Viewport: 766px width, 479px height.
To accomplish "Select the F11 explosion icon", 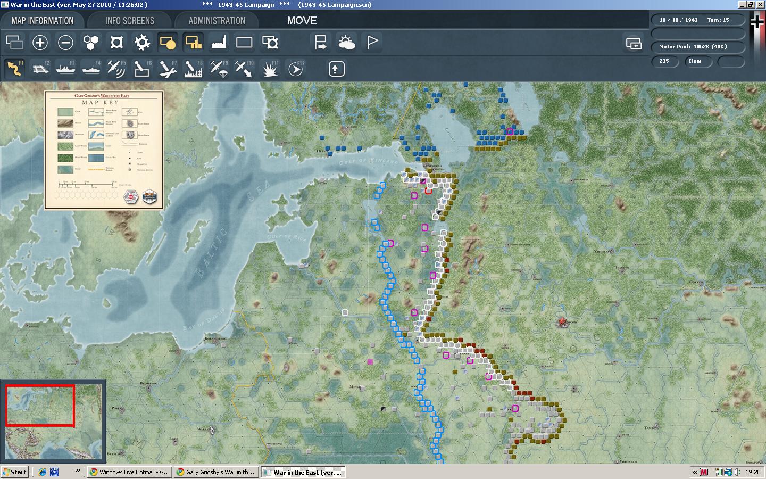I will pyautogui.click(x=270, y=69).
